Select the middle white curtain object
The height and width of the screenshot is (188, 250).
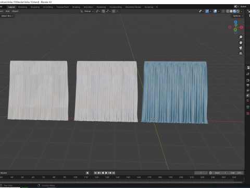pos(106,91)
